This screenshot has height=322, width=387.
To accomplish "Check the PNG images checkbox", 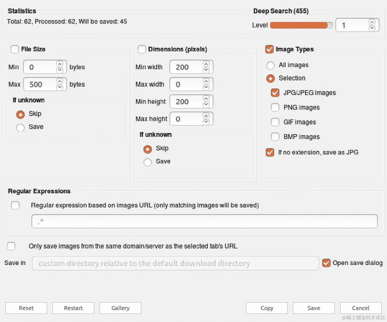I will tap(275, 107).
